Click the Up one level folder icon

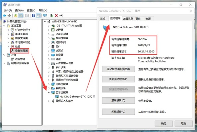pos(16,16)
